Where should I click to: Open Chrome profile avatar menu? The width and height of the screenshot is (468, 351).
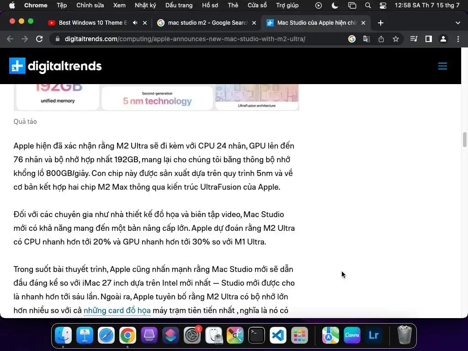click(443, 39)
